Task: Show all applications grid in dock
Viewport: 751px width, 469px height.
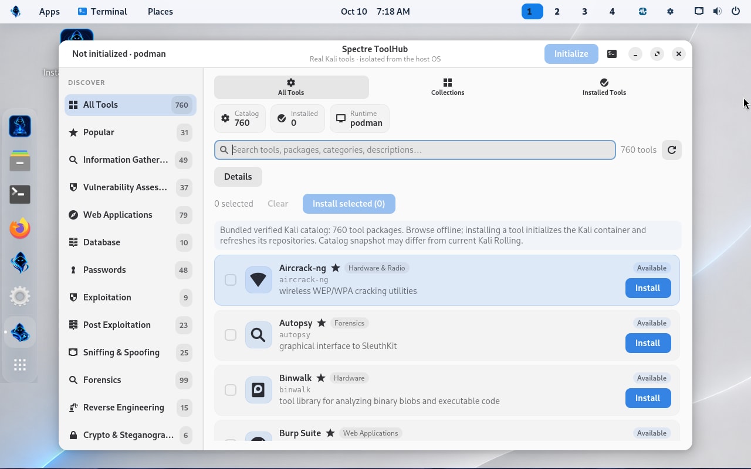Action: point(20,365)
